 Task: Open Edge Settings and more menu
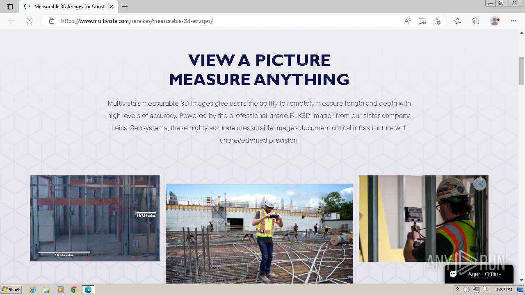tap(514, 21)
